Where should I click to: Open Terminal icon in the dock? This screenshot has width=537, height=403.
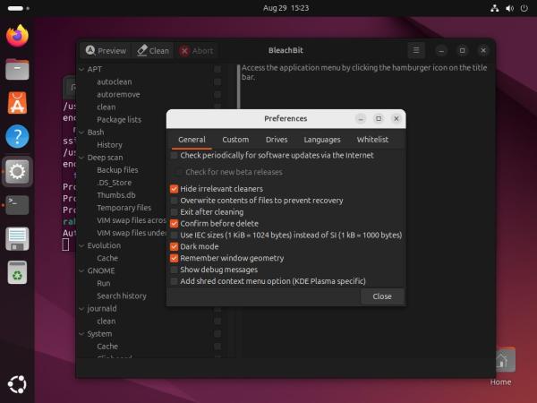point(17,204)
